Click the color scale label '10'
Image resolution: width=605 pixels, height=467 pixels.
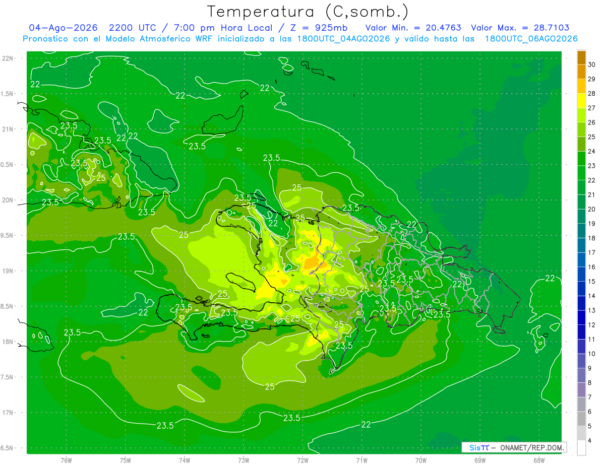click(591, 354)
